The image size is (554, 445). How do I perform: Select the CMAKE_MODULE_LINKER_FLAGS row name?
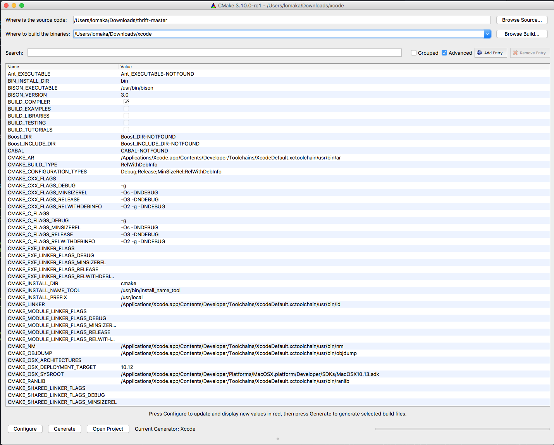pos(47,311)
